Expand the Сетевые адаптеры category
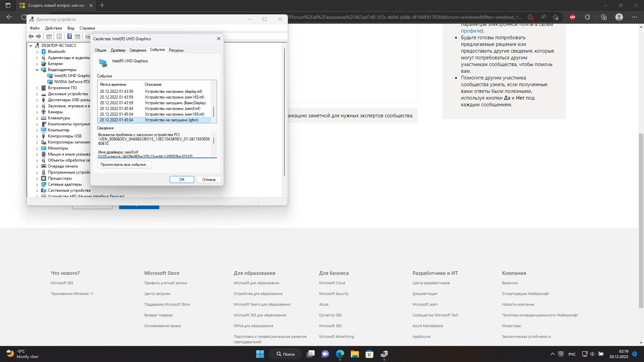644x362 pixels. (x=37, y=184)
